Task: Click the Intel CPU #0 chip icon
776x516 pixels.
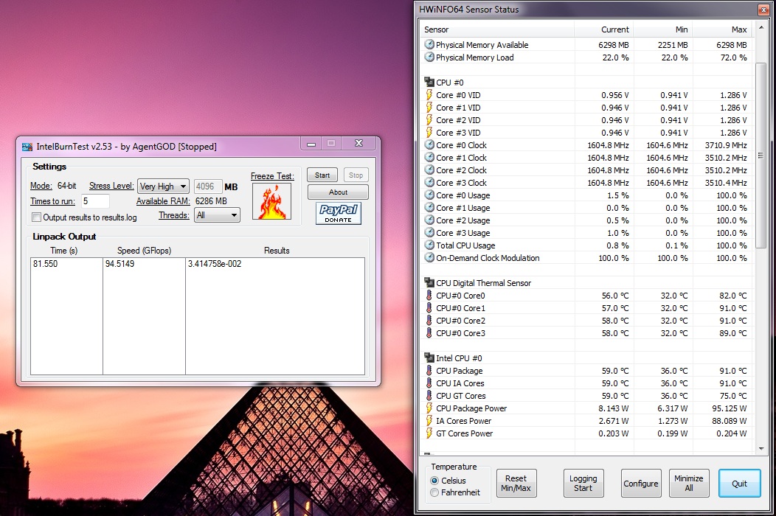Action: coord(429,358)
